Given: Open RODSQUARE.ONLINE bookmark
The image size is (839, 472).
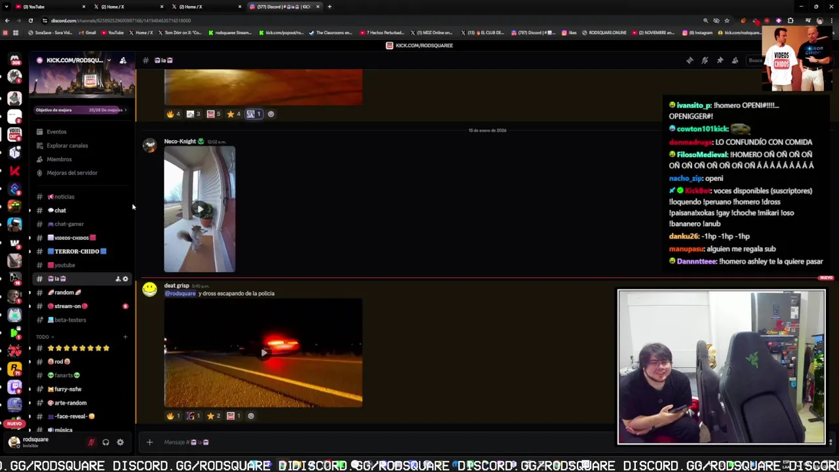Looking at the screenshot, I should tap(603, 33).
